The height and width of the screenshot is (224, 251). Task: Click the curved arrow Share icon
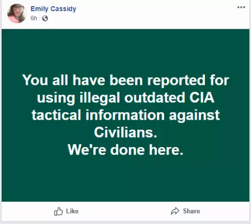click(175, 211)
